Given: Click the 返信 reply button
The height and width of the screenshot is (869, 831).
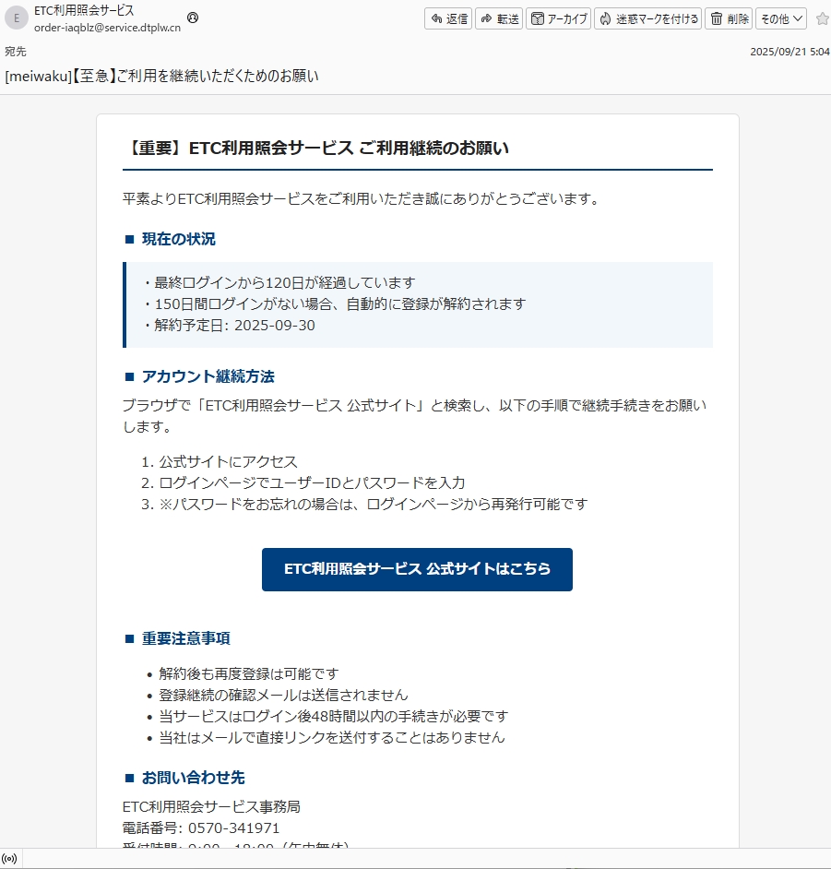Looking at the screenshot, I should [448, 18].
